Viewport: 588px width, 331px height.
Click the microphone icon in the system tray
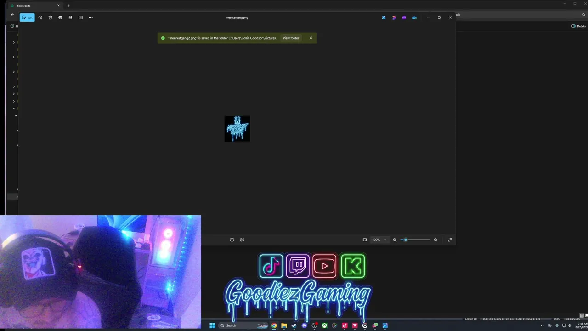pos(557,325)
